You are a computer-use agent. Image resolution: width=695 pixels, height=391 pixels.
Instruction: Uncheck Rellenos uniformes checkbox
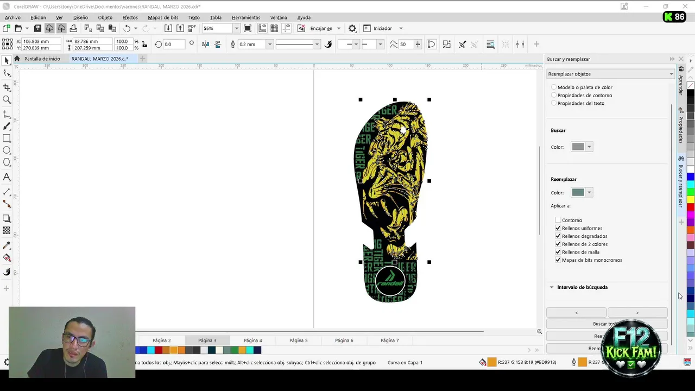click(558, 228)
